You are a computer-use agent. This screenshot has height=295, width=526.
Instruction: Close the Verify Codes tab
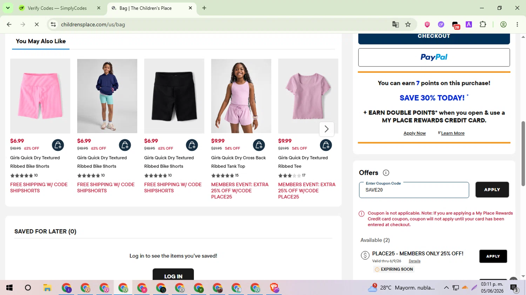point(99,8)
